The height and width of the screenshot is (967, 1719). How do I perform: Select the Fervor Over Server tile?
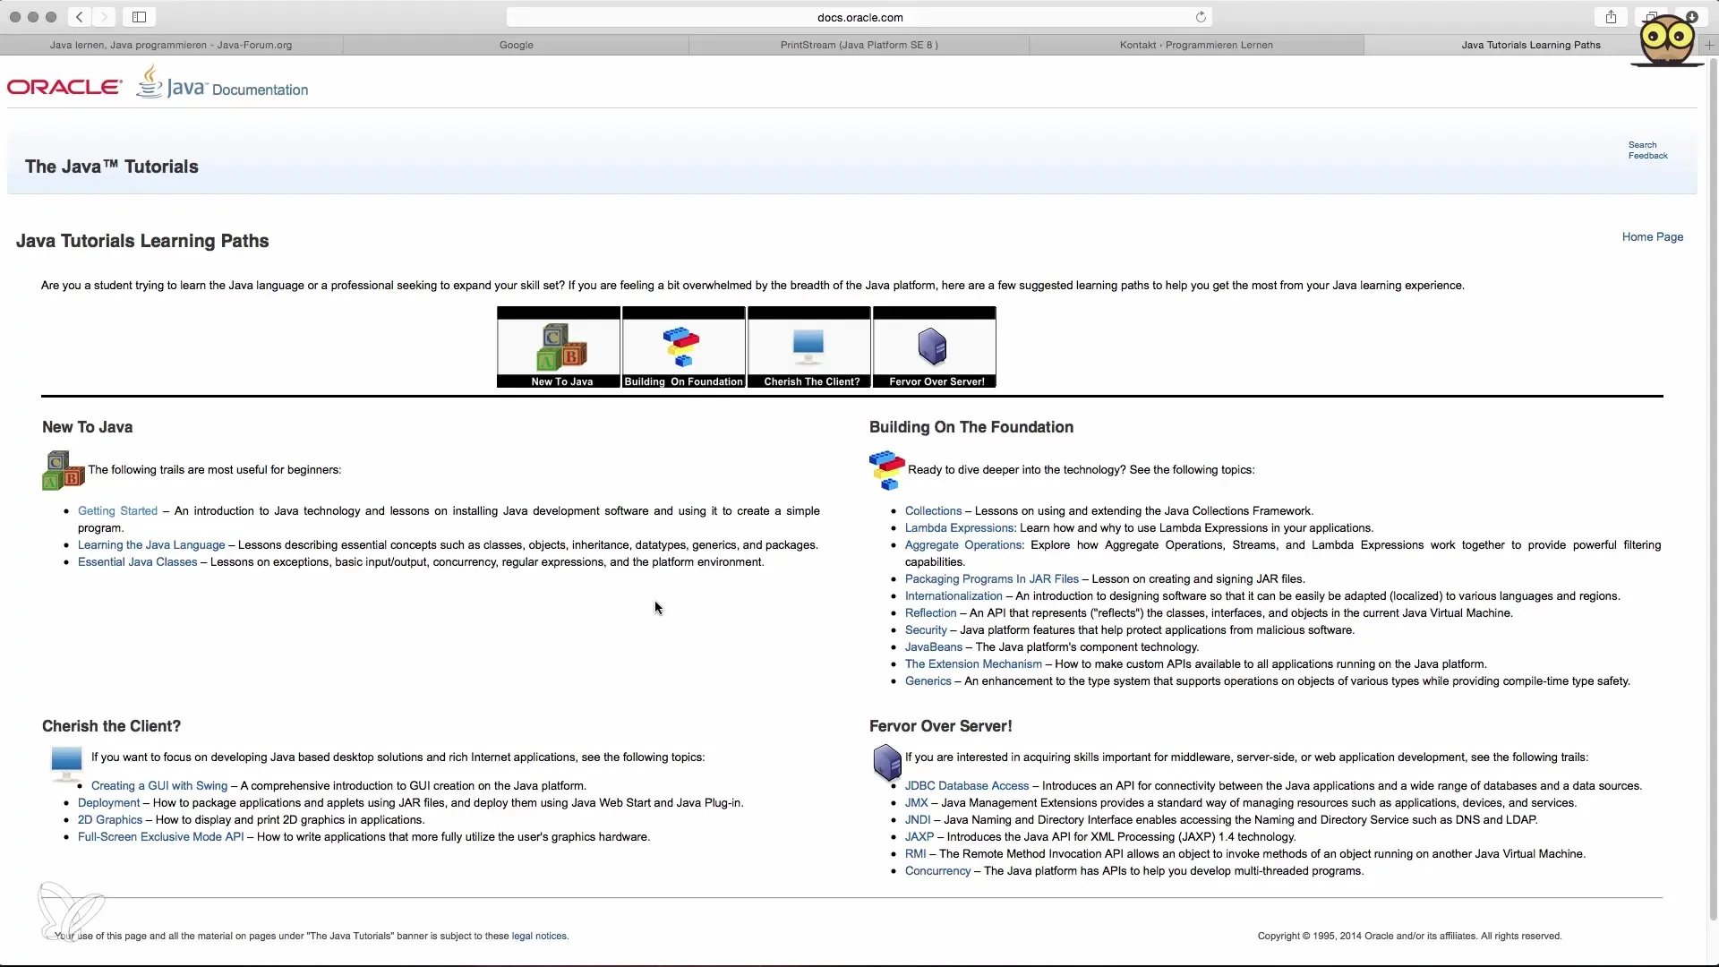[x=935, y=347]
